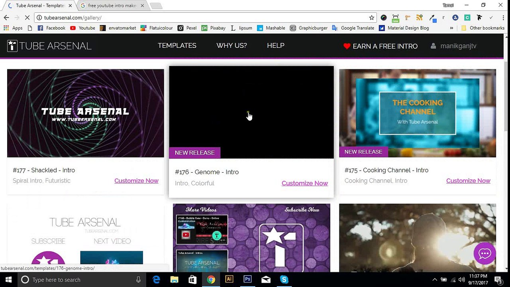Open the Pexel bookmark
510x287 pixels.
(187, 28)
